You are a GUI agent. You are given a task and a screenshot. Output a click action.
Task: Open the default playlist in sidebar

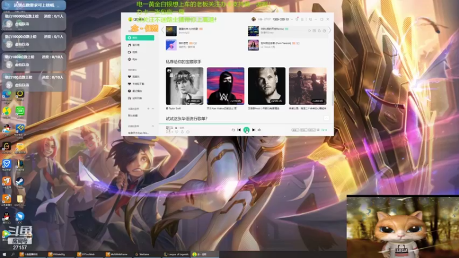pos(133,116)
